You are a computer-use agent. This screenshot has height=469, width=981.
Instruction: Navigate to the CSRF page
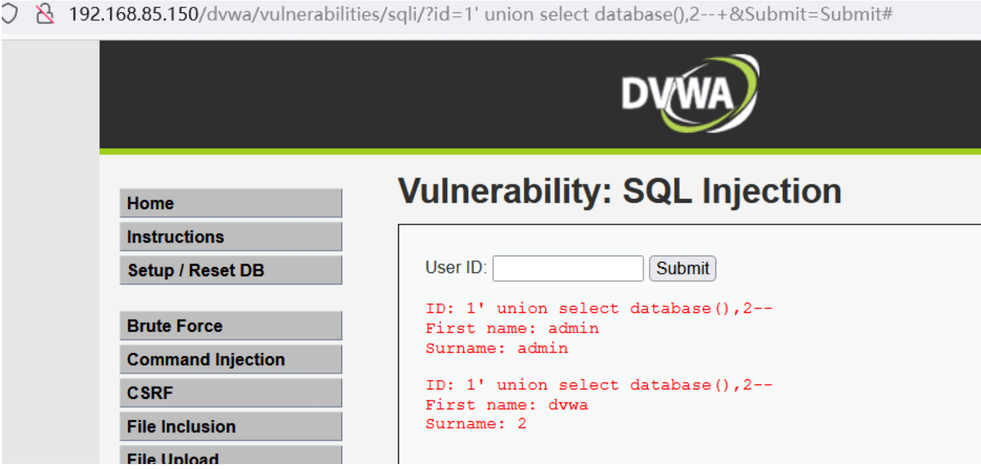tap(231, 393)
